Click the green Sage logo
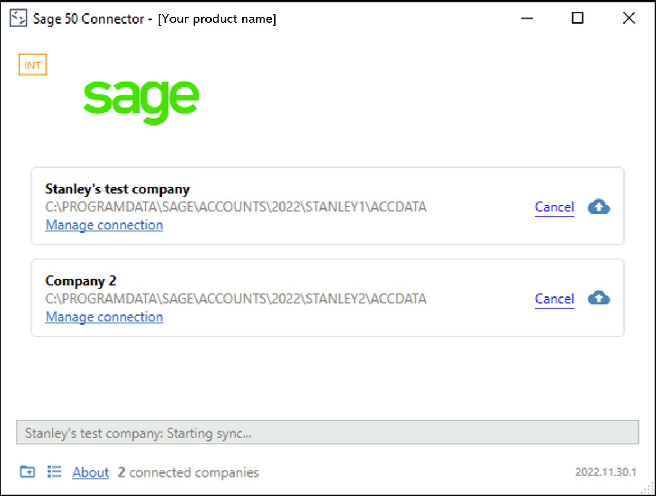 (141, 101)
